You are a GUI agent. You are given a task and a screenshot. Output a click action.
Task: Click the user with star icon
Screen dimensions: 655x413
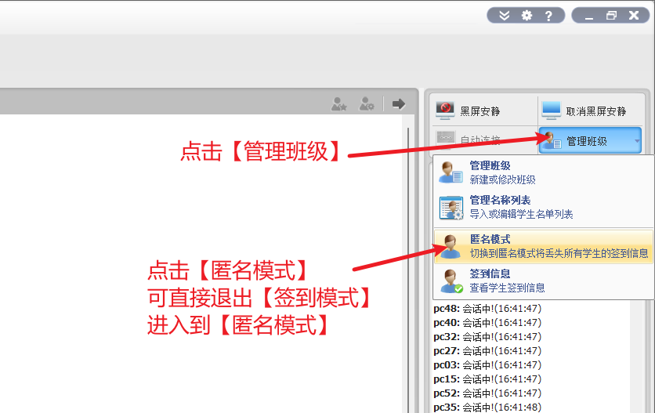[x=338, y=103]
